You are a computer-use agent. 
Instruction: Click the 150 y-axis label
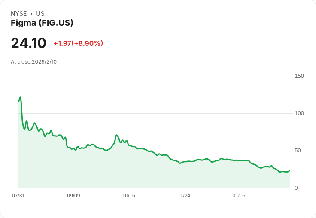(299, 76)
